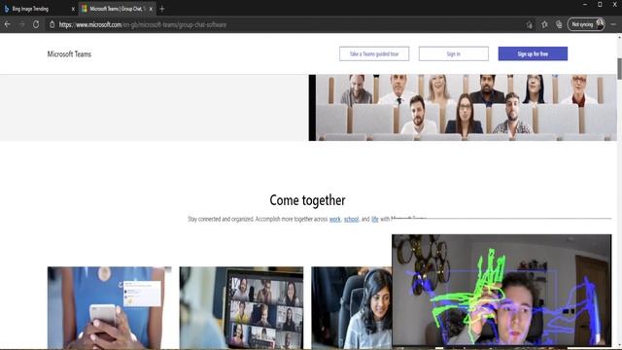Click the browser window minimize button
This screenshot has height=350, width=622.
(x=585, y=4)
